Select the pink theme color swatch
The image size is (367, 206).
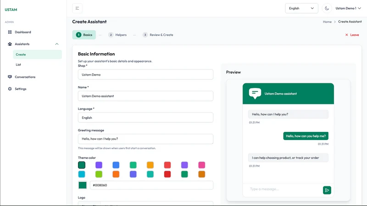[202, 165]
